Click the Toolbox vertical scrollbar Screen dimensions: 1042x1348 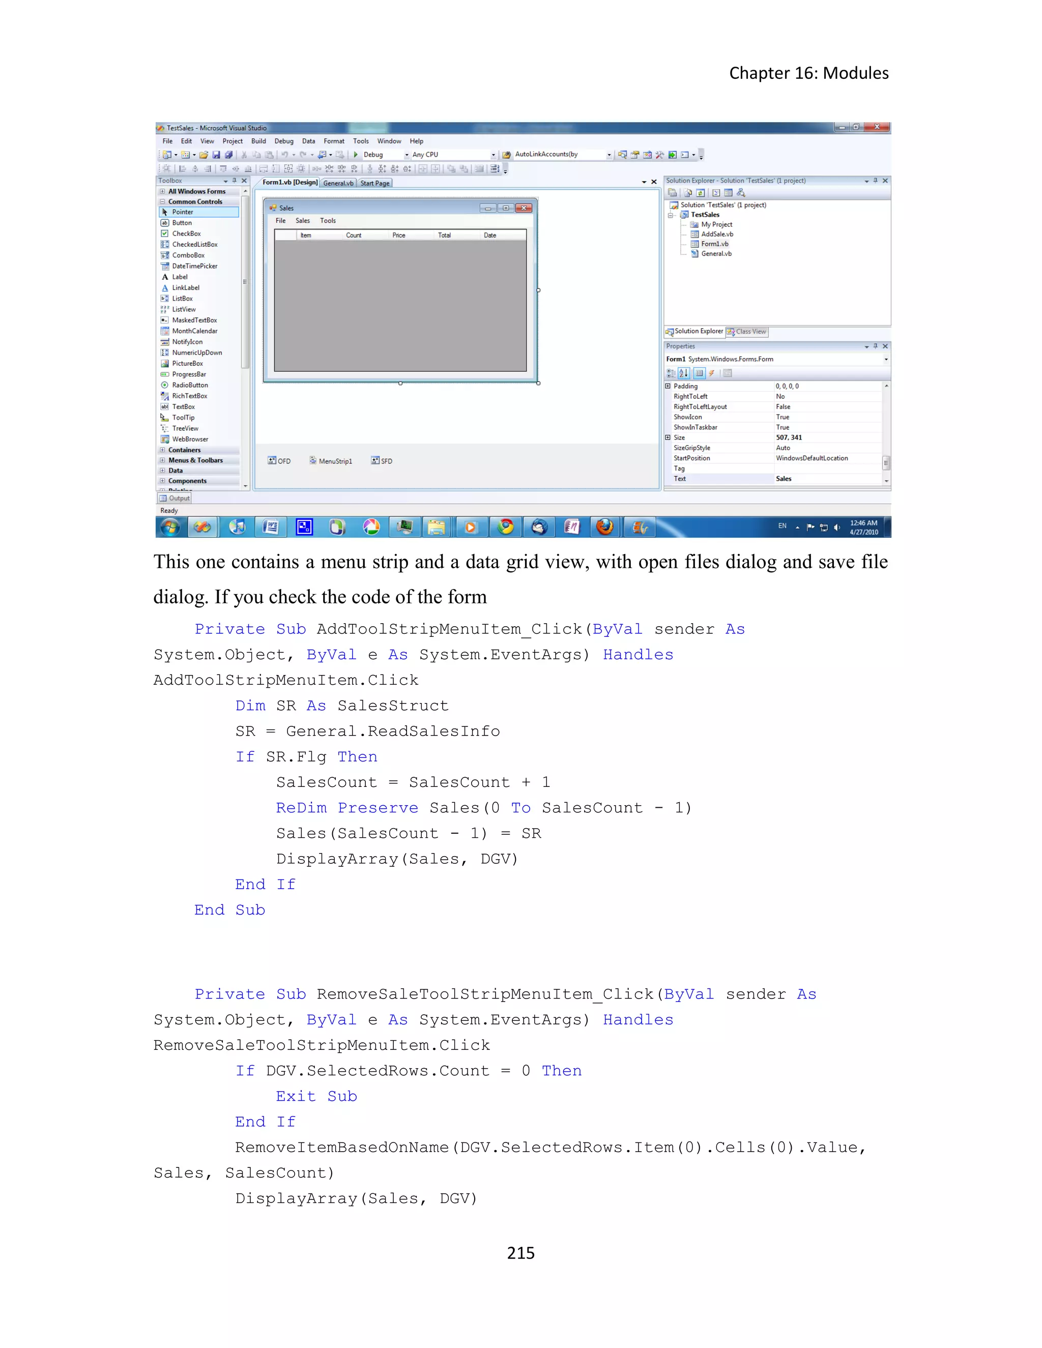click(245, 281)
